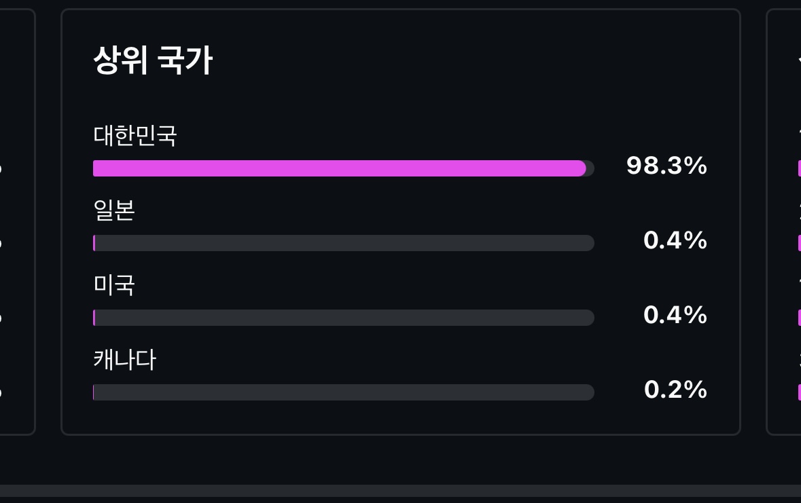Click the 일본 progress bar track
The image size is (801, 503).
[343, 243]
